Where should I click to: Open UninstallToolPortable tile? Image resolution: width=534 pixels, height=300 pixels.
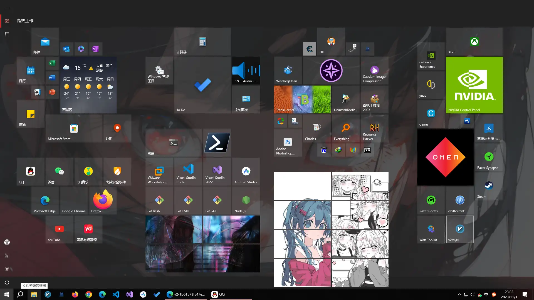coord(345,99)
